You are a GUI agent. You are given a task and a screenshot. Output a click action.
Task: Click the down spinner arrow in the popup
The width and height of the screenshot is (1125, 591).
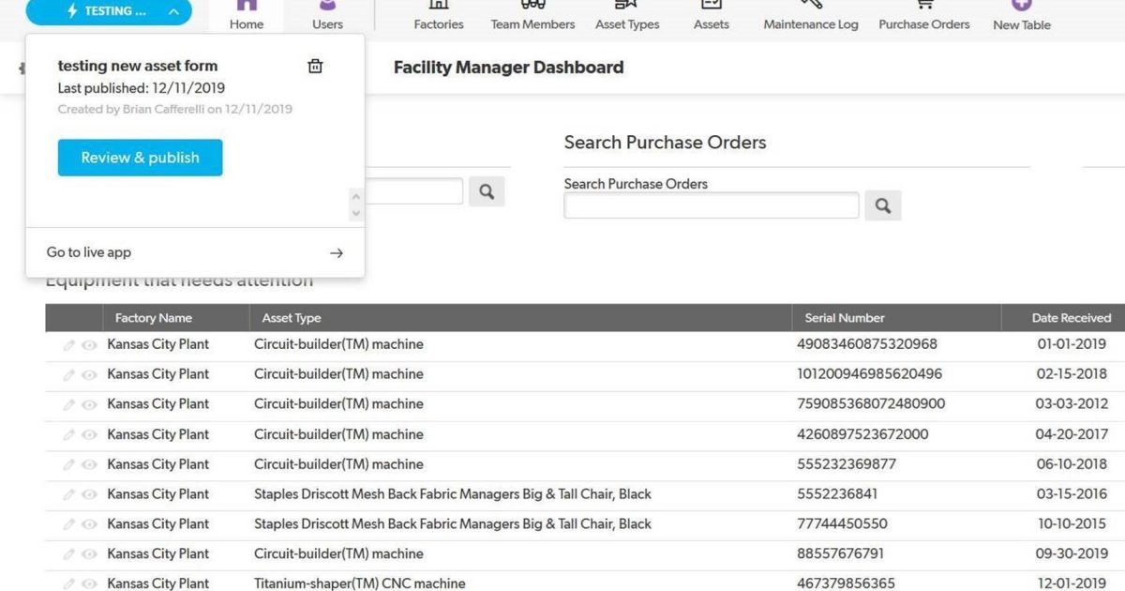pos(355,213)
